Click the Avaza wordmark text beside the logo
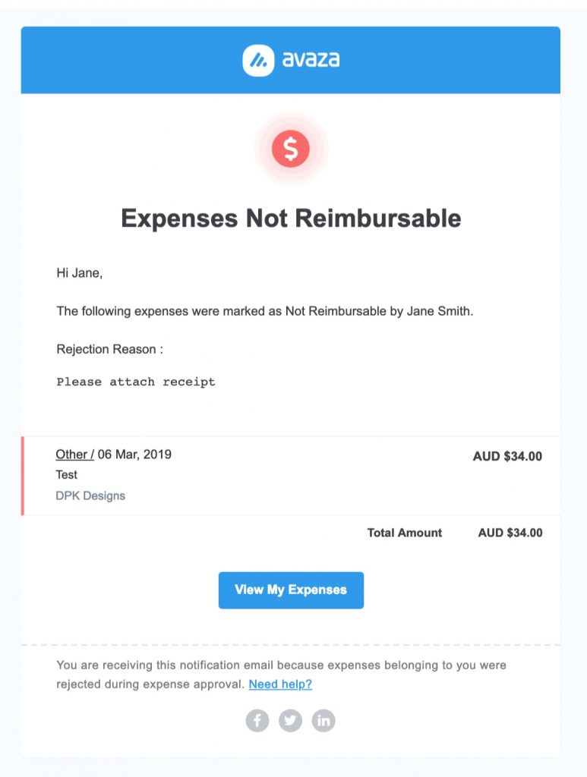 [311, 58]
